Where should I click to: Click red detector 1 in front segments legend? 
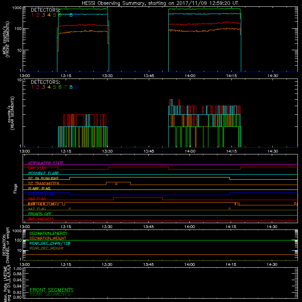point(32,15)
